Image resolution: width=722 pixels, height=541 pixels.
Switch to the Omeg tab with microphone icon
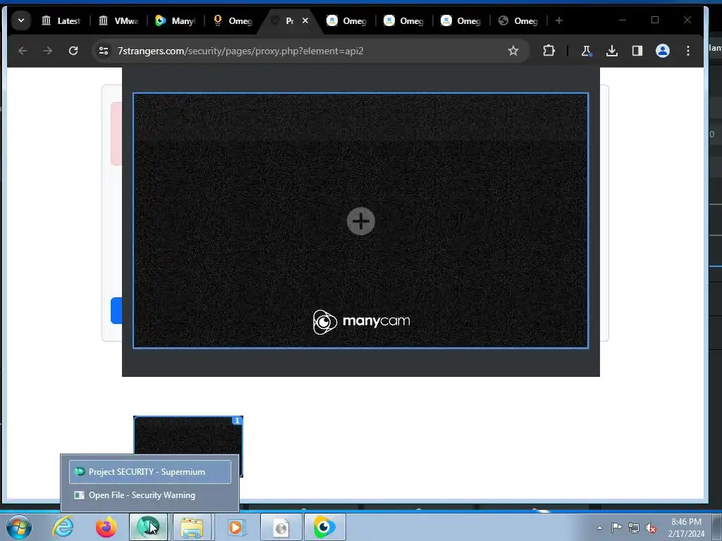233,20
